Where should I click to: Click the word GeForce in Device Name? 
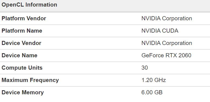[x=153, y=55]
